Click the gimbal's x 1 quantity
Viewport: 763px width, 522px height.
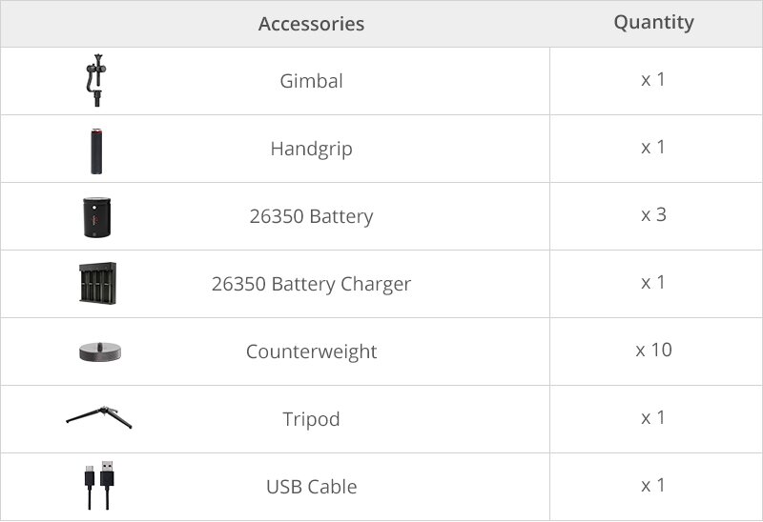(653, 80)
